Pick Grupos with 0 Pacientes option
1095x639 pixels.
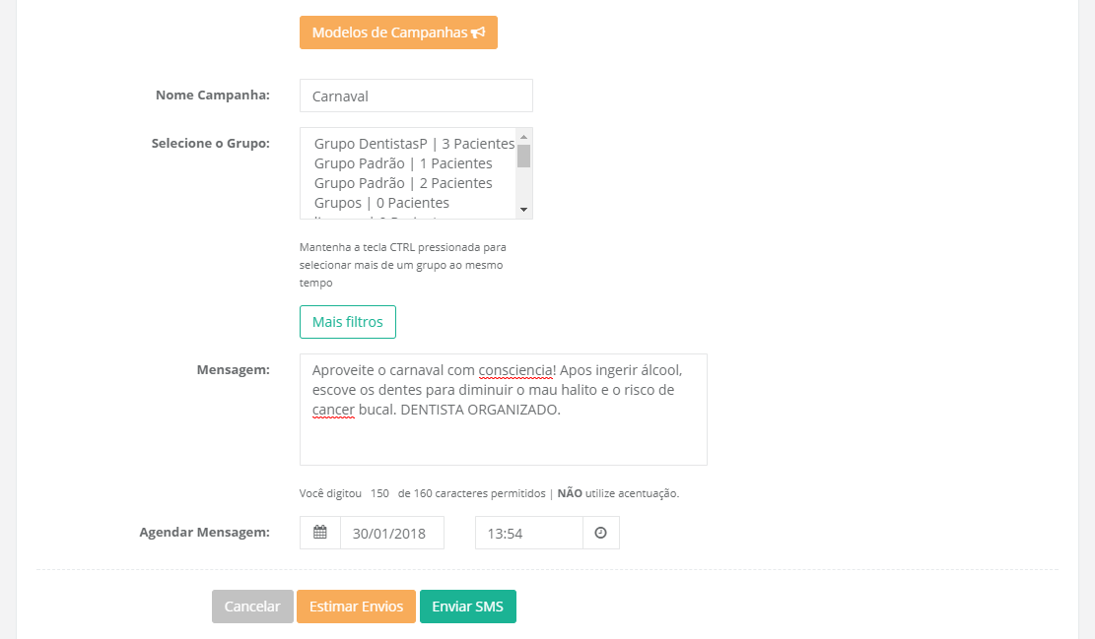(x=381, y=203)
